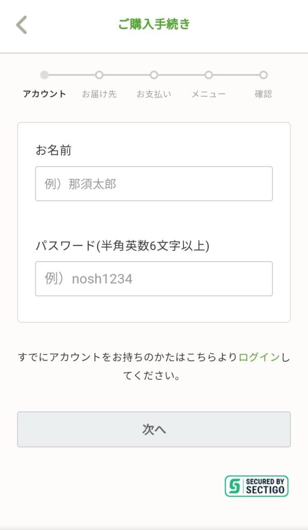Select the お支払い step circle
Viewport: 308px width, 530px height.
[154, 75]
